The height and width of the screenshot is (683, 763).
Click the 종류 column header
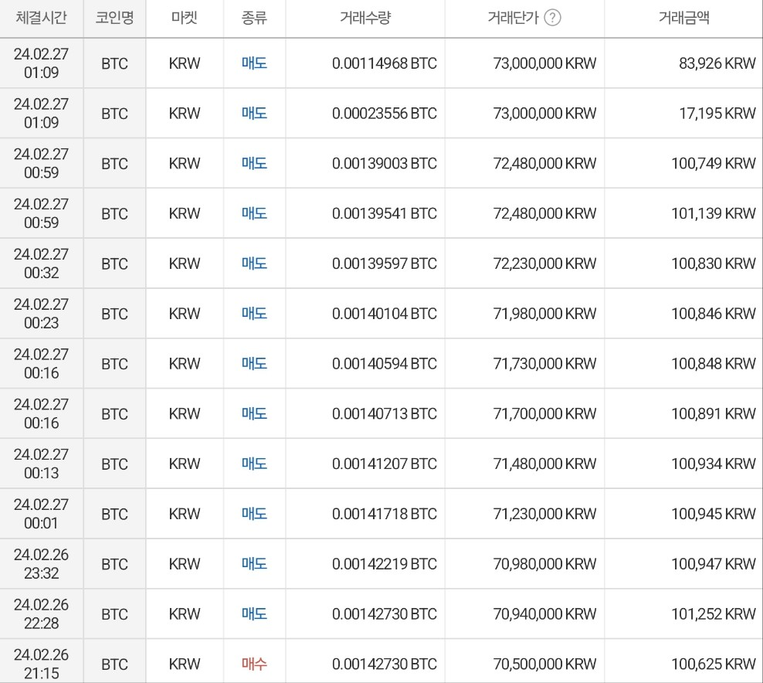[255, 18]
